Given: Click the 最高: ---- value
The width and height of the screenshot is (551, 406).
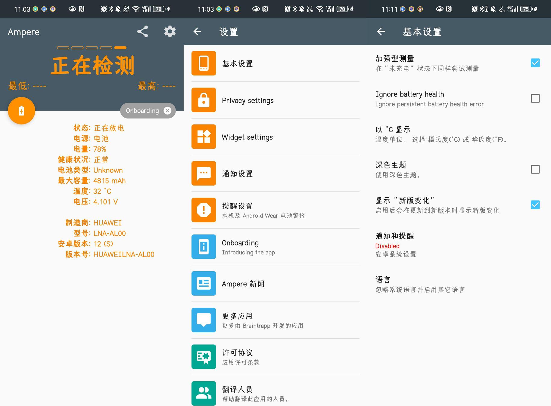Looking at the screenshot, I should [157, 86].
